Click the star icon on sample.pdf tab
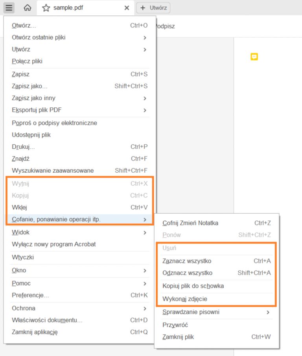 (x=46, y=8)
